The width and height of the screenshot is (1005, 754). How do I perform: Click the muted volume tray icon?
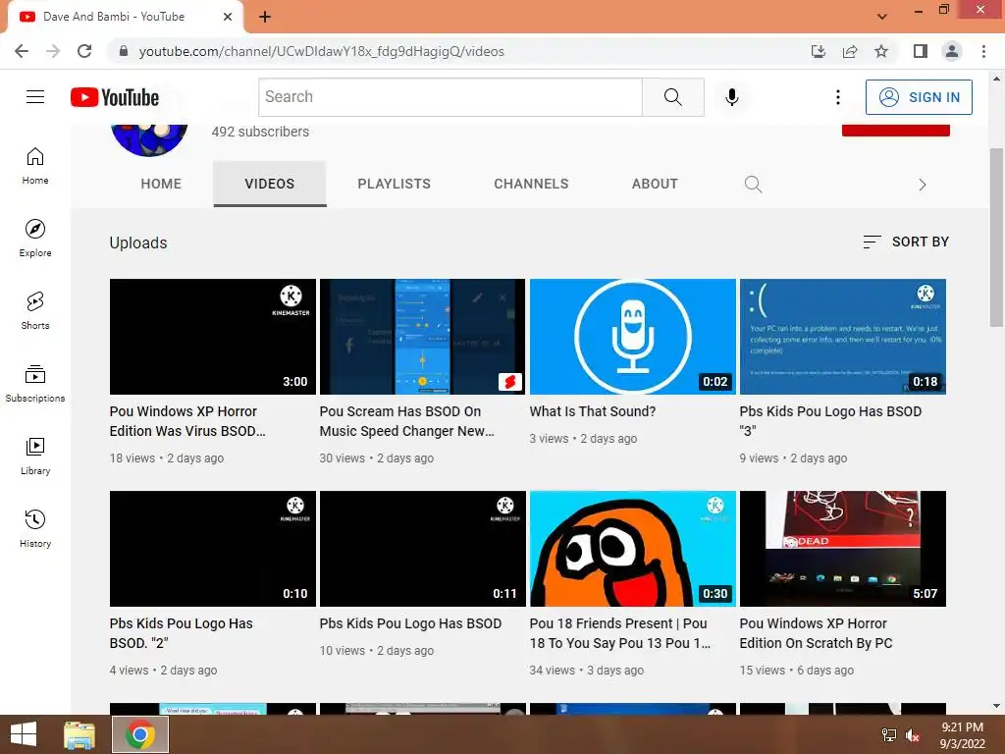tap(913, 735)
